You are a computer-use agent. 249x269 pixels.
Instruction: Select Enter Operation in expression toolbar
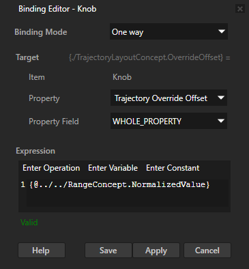click(51, 168)
